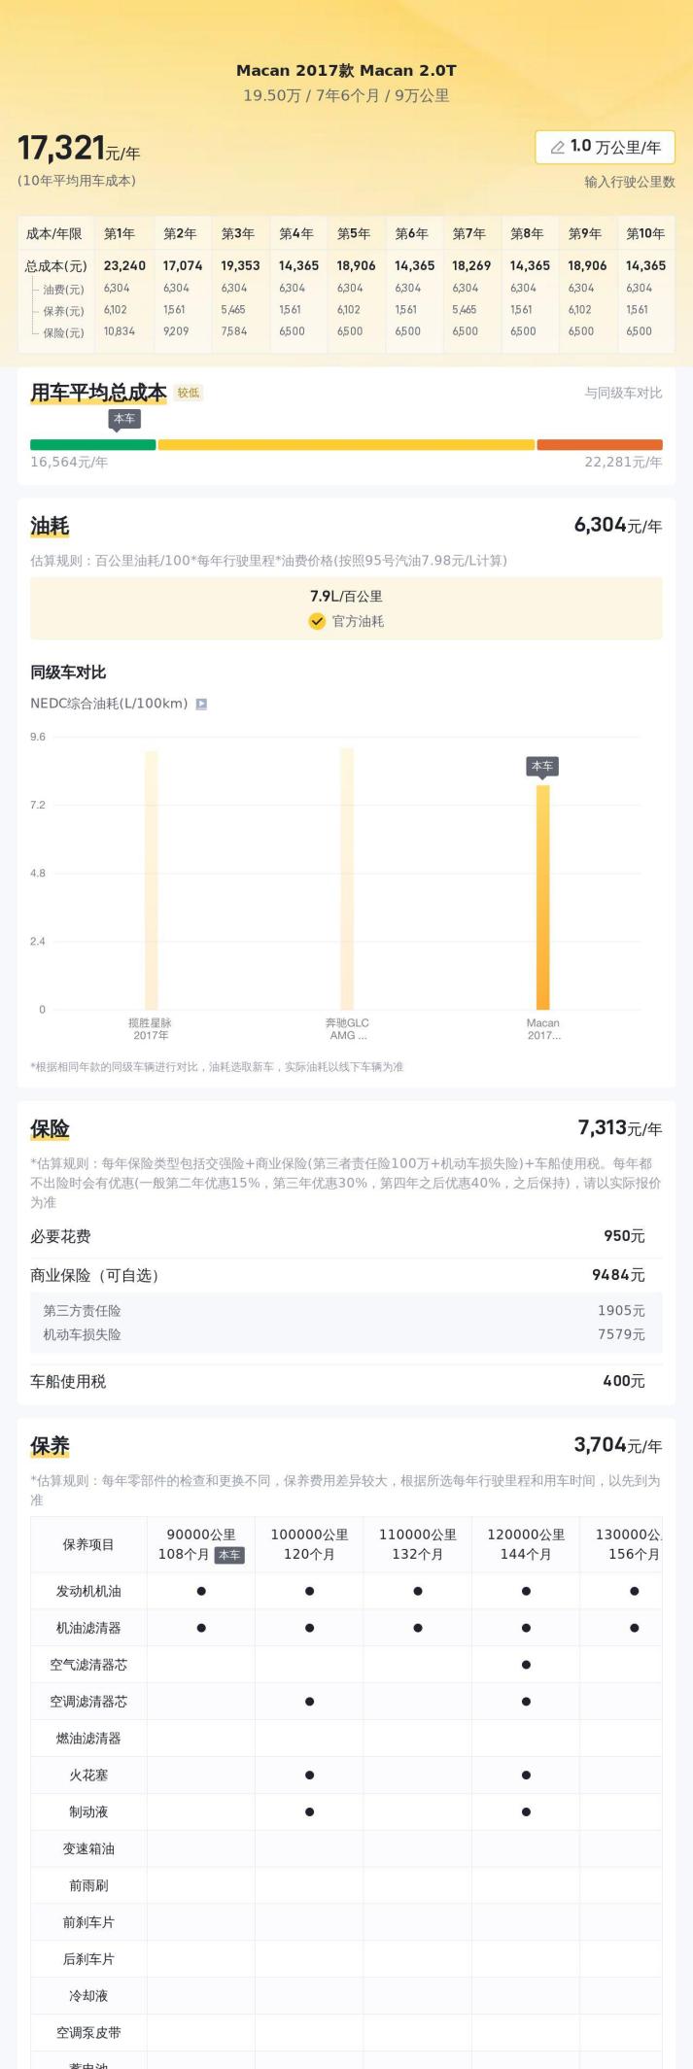
Task: Tap the 发动机机油 dot under 90000公里
Action: pos(201,1592)
